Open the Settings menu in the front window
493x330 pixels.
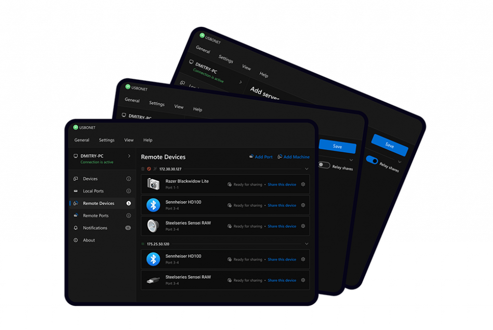click(x=106, y=140)
